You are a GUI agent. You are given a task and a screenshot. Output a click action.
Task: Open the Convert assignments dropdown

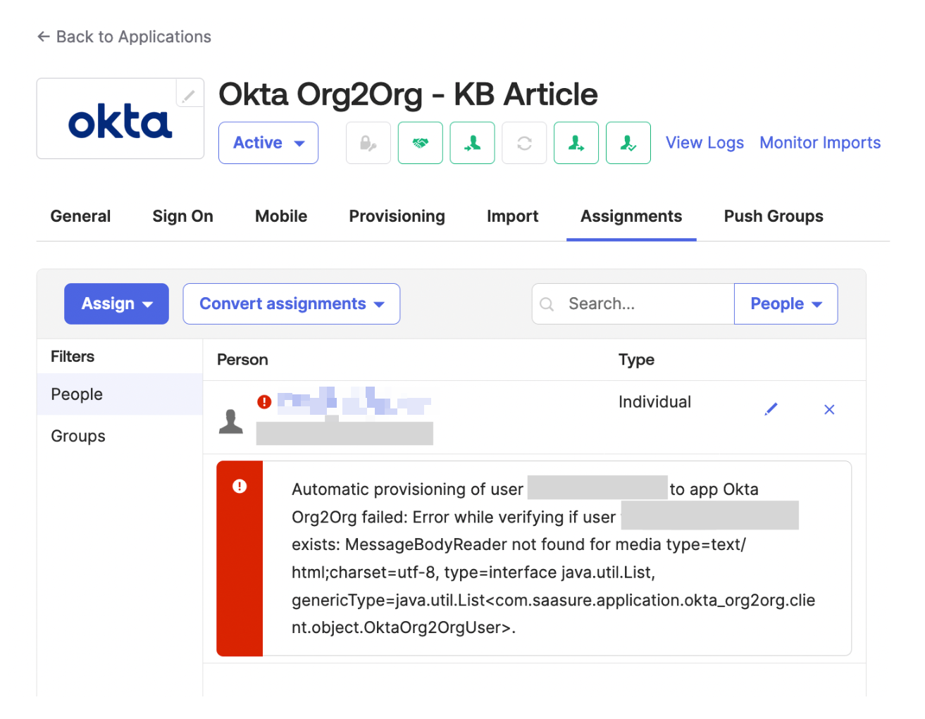(292, 304)
